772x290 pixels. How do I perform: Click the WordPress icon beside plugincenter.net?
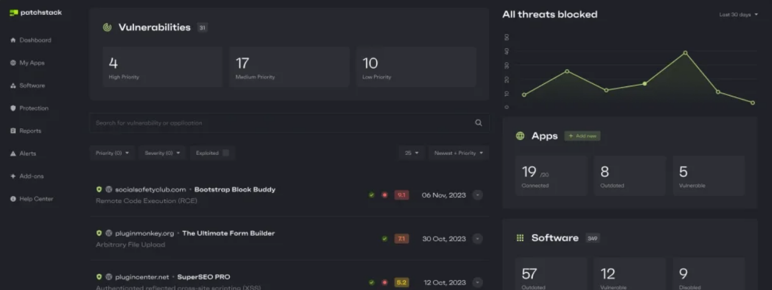coord(108,277)
